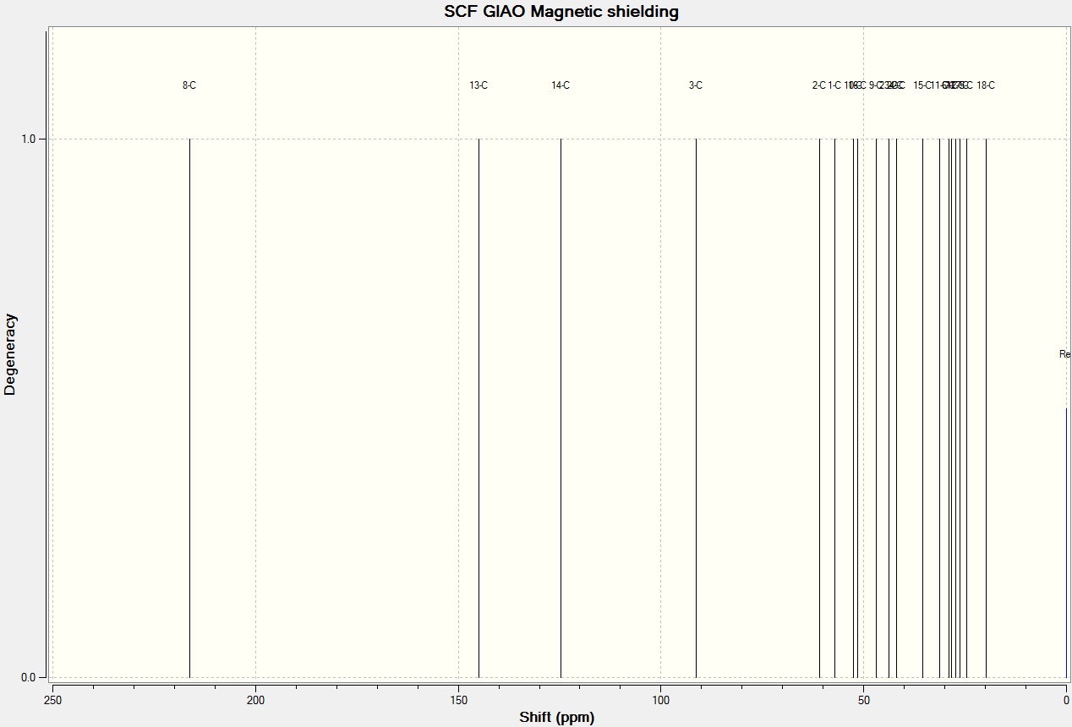The height and width of the screenshot is (727, 1072).
Task: Select the 14-C peak label
Action: pyautogui.click(x=561, y=85)
